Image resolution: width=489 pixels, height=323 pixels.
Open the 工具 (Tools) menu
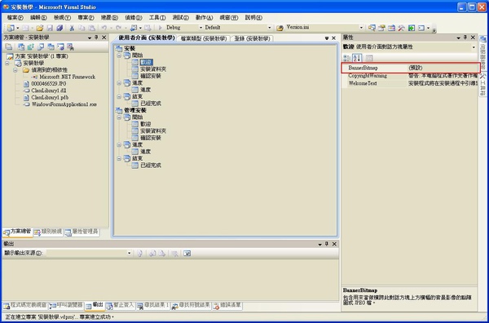(157, 18)
